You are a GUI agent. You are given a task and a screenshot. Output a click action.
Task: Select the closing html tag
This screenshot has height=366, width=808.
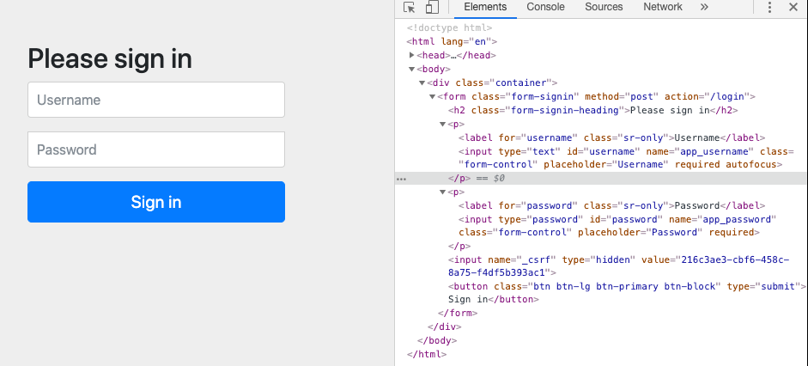tap(427, 354)
